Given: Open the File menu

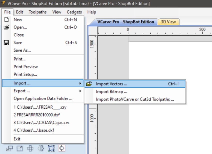Looking at the screenshot, I should pos(7,12).
